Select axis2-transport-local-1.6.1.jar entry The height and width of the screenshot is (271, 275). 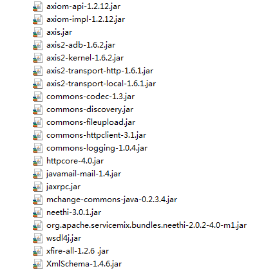[x=101, y=84]
